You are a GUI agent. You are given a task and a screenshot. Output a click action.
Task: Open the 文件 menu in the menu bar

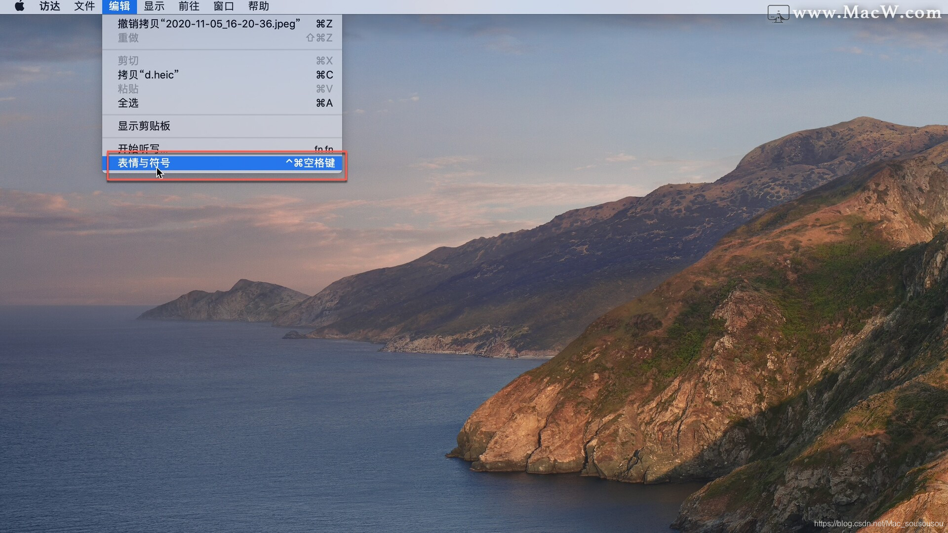84,6
